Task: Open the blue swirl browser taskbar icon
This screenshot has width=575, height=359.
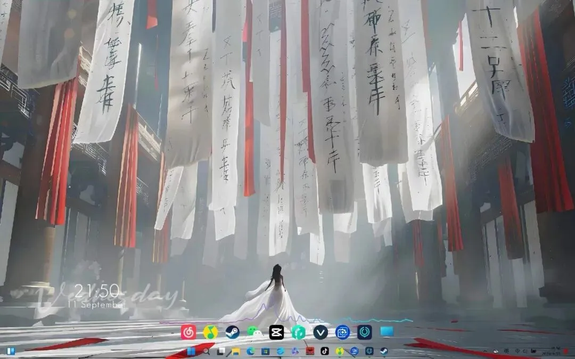Action: [x=280, y=352]
